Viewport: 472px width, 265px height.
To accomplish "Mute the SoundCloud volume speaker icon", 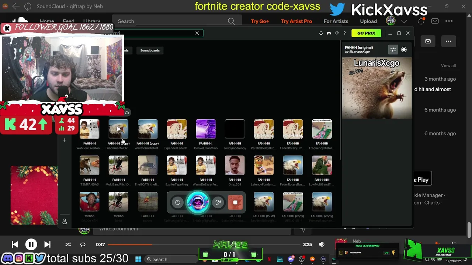I will [x=322, y=244].
